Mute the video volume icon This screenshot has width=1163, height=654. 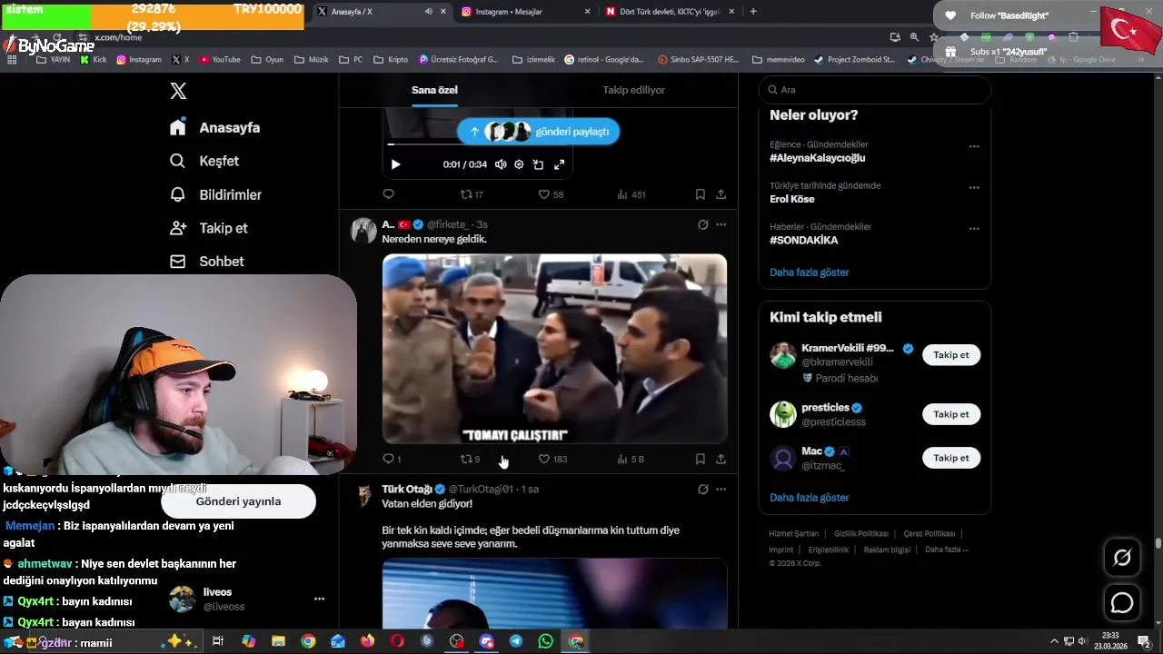click(501, 164)
